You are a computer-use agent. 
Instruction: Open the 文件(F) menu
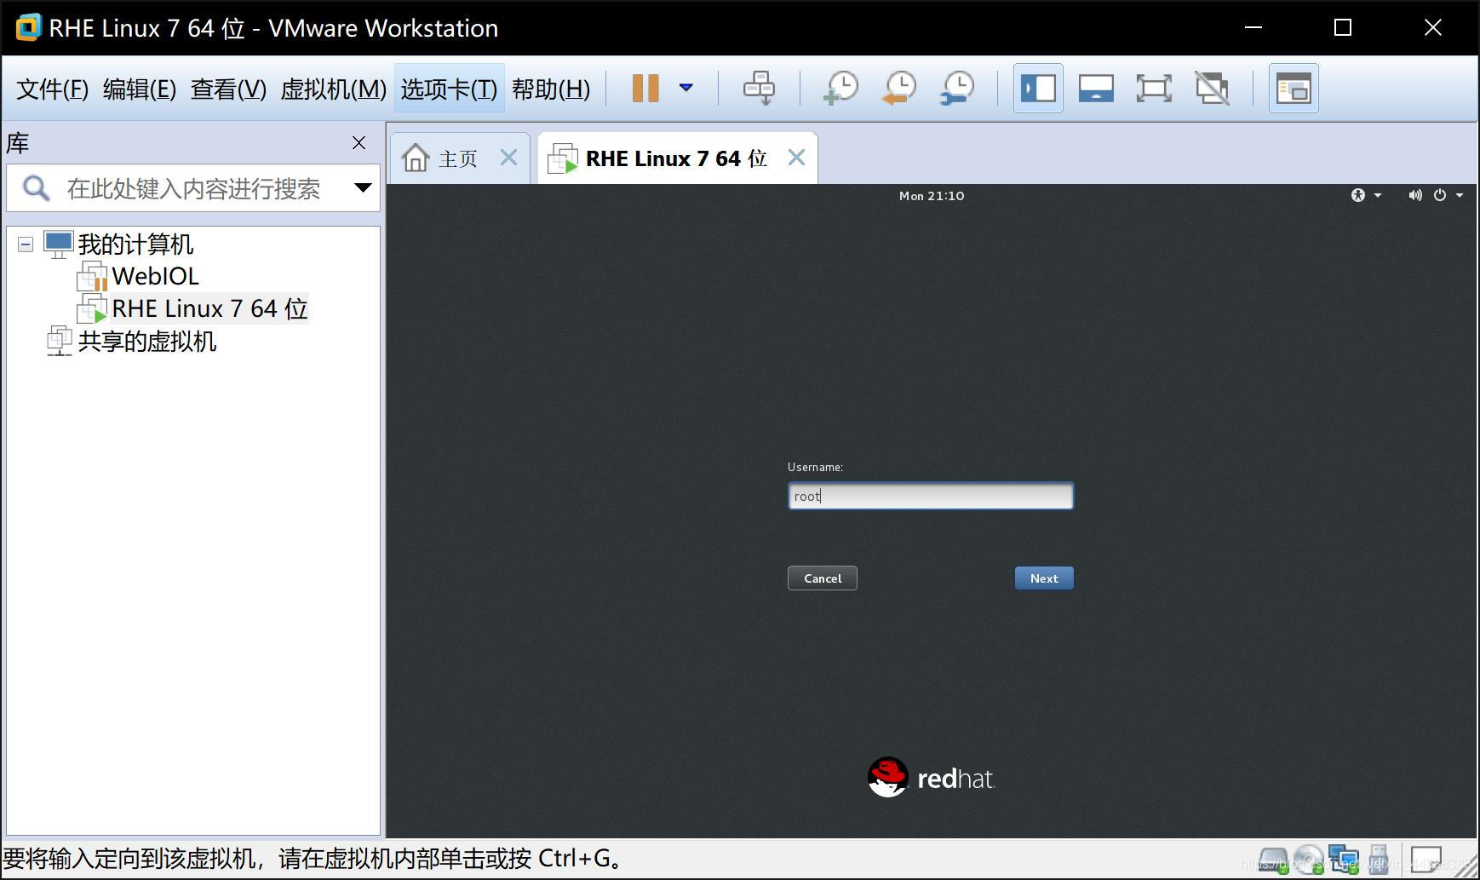pyautogui.click(x=53, y=89)
